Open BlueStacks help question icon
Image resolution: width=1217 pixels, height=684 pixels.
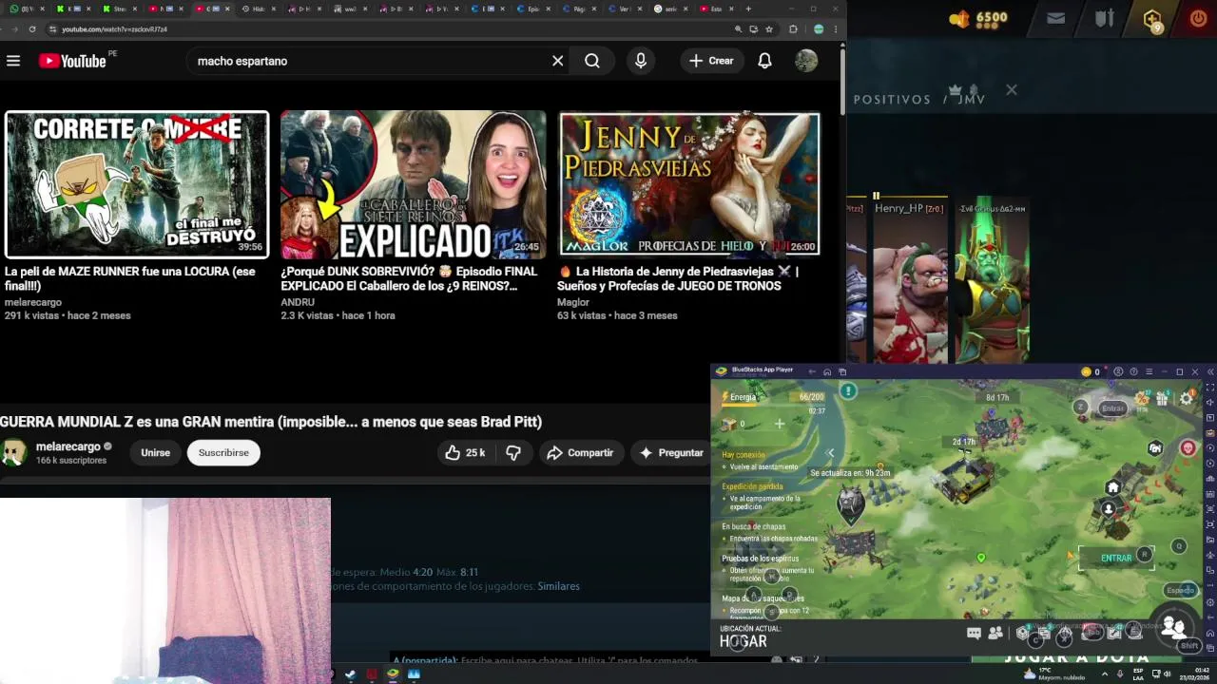[x=1133, y=371]
